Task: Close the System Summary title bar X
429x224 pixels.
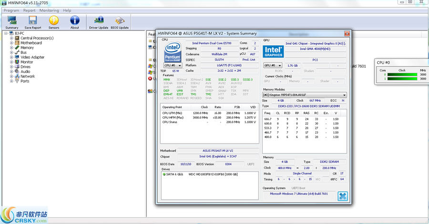Action: tap(347, 34)
